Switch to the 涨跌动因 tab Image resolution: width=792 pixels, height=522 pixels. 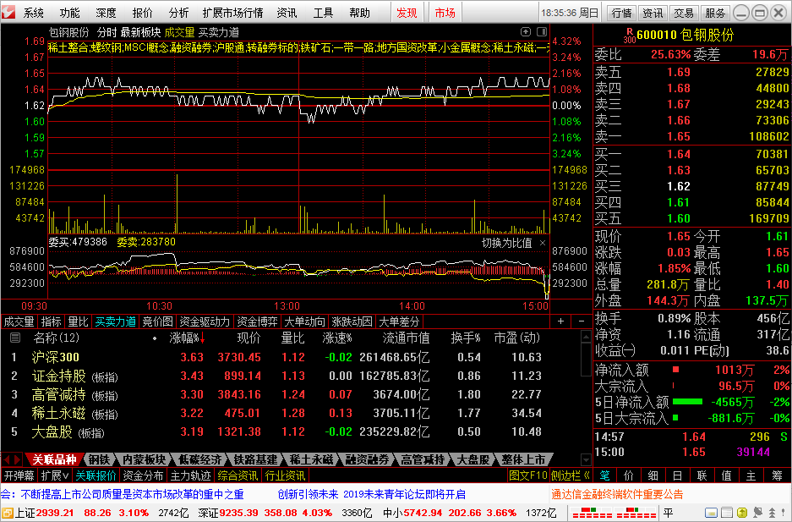352,321
